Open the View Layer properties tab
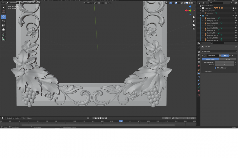This screenshot has height=158, width=238. [x=199, y=59]
